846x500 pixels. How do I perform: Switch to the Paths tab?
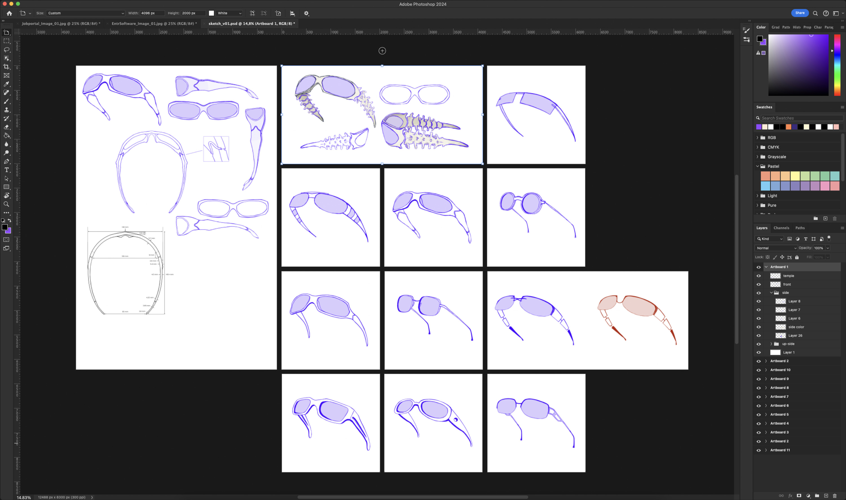click(x=800, y=228)
